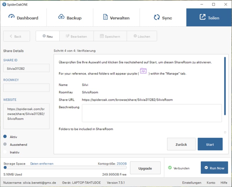The height and width of the screenshot is (187, 232).
Task: Click the Storage Space slider handle
Action: pyautogui.click(x=5, y=167)
